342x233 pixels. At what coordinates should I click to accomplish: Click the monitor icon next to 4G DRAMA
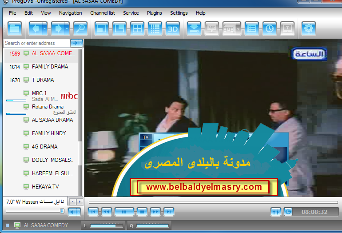[x=26, y=147]
